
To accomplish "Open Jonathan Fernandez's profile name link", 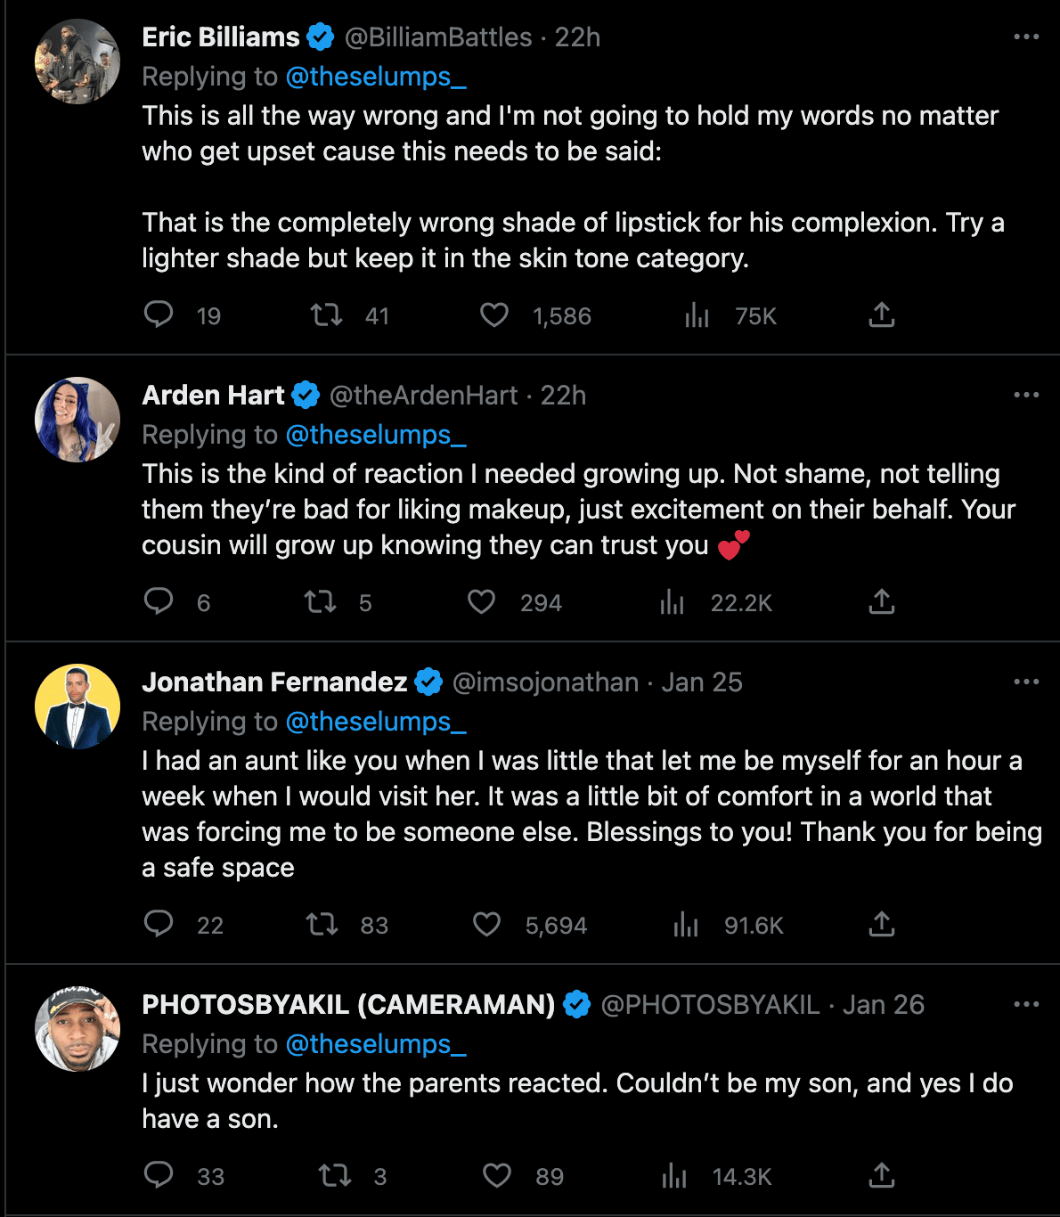I will pos(274,682).
